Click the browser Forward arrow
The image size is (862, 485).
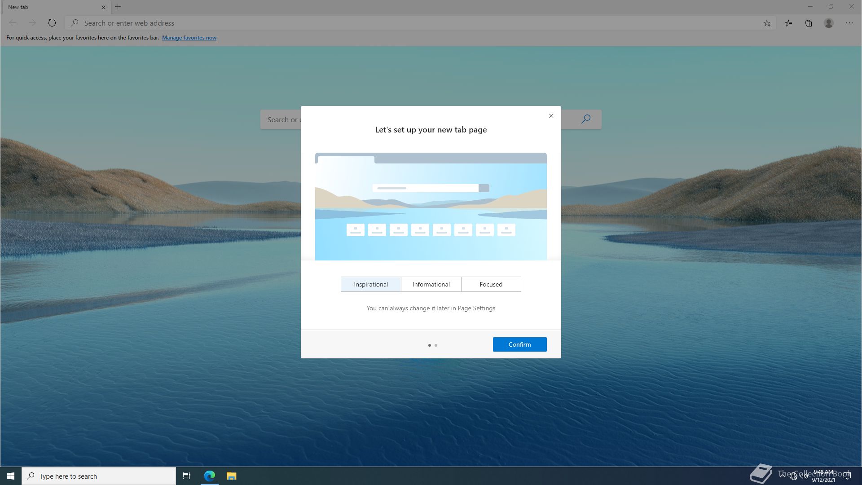coord(32,23)
